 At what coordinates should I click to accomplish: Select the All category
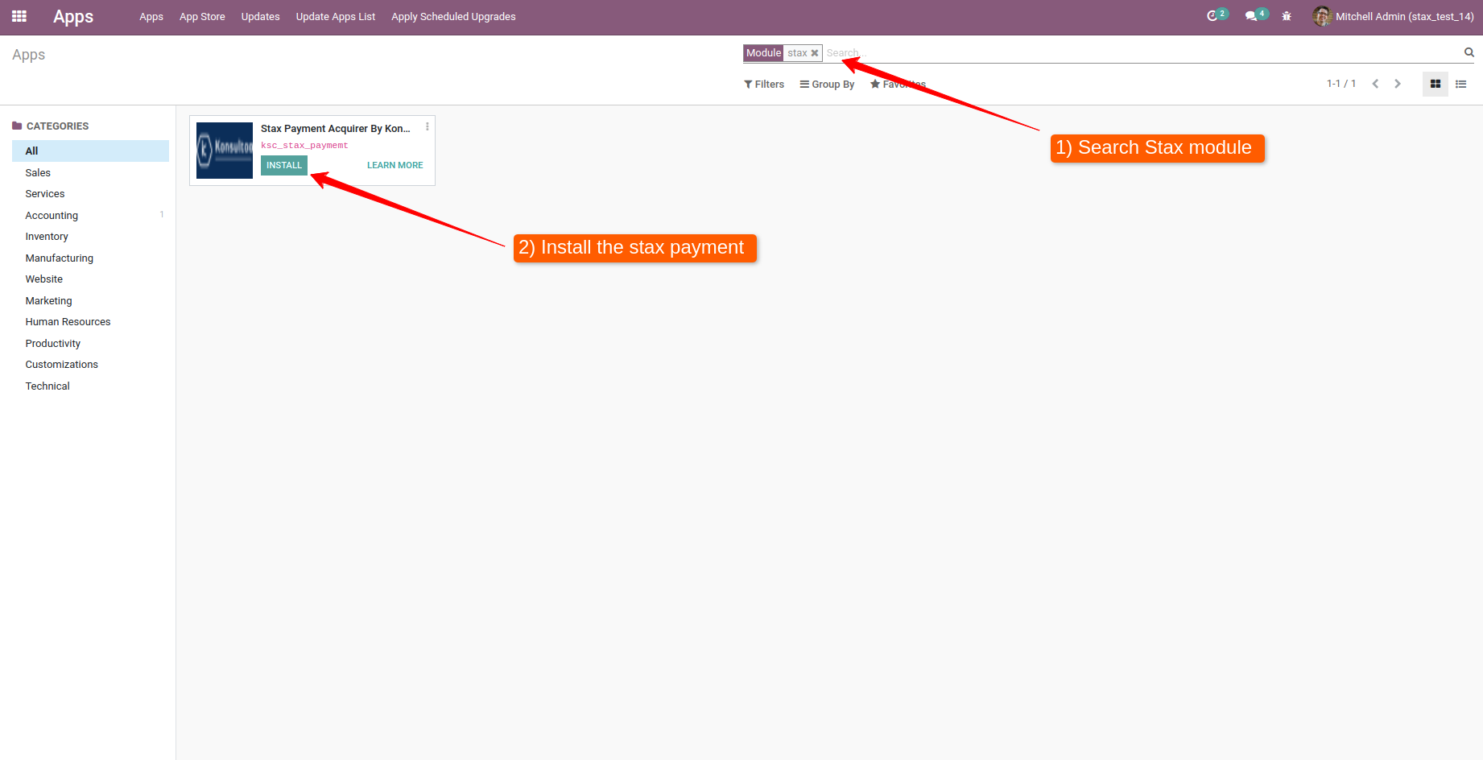[x=90, y=151]
